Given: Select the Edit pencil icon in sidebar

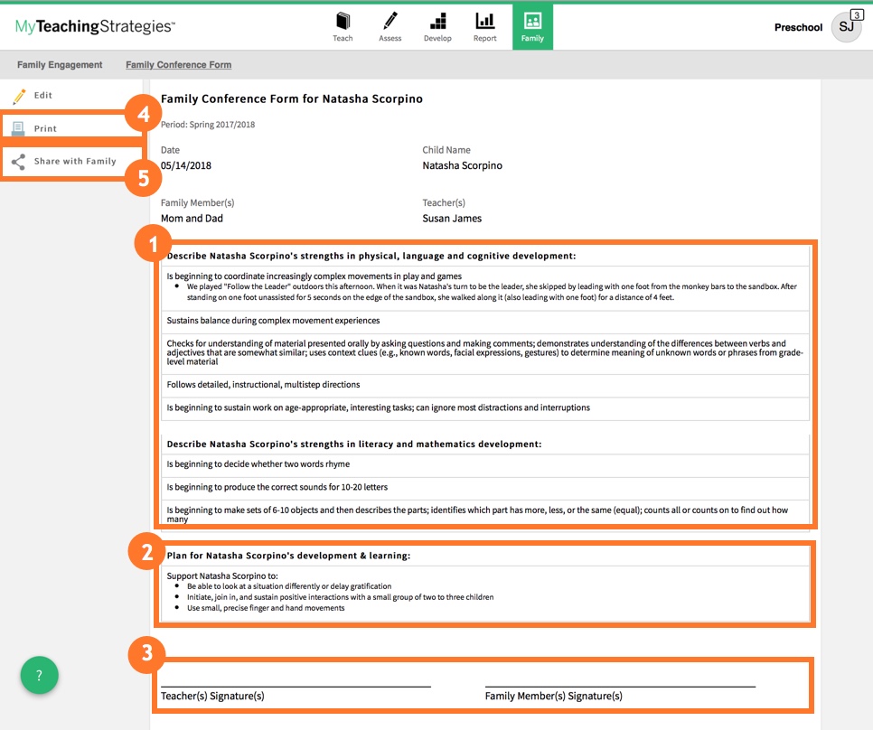Looking at the screenshot, I should click(18, 95).
